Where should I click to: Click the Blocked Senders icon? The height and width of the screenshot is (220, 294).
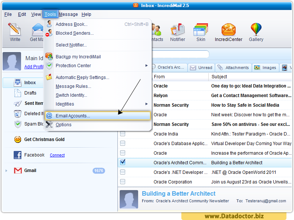(49, 33)
